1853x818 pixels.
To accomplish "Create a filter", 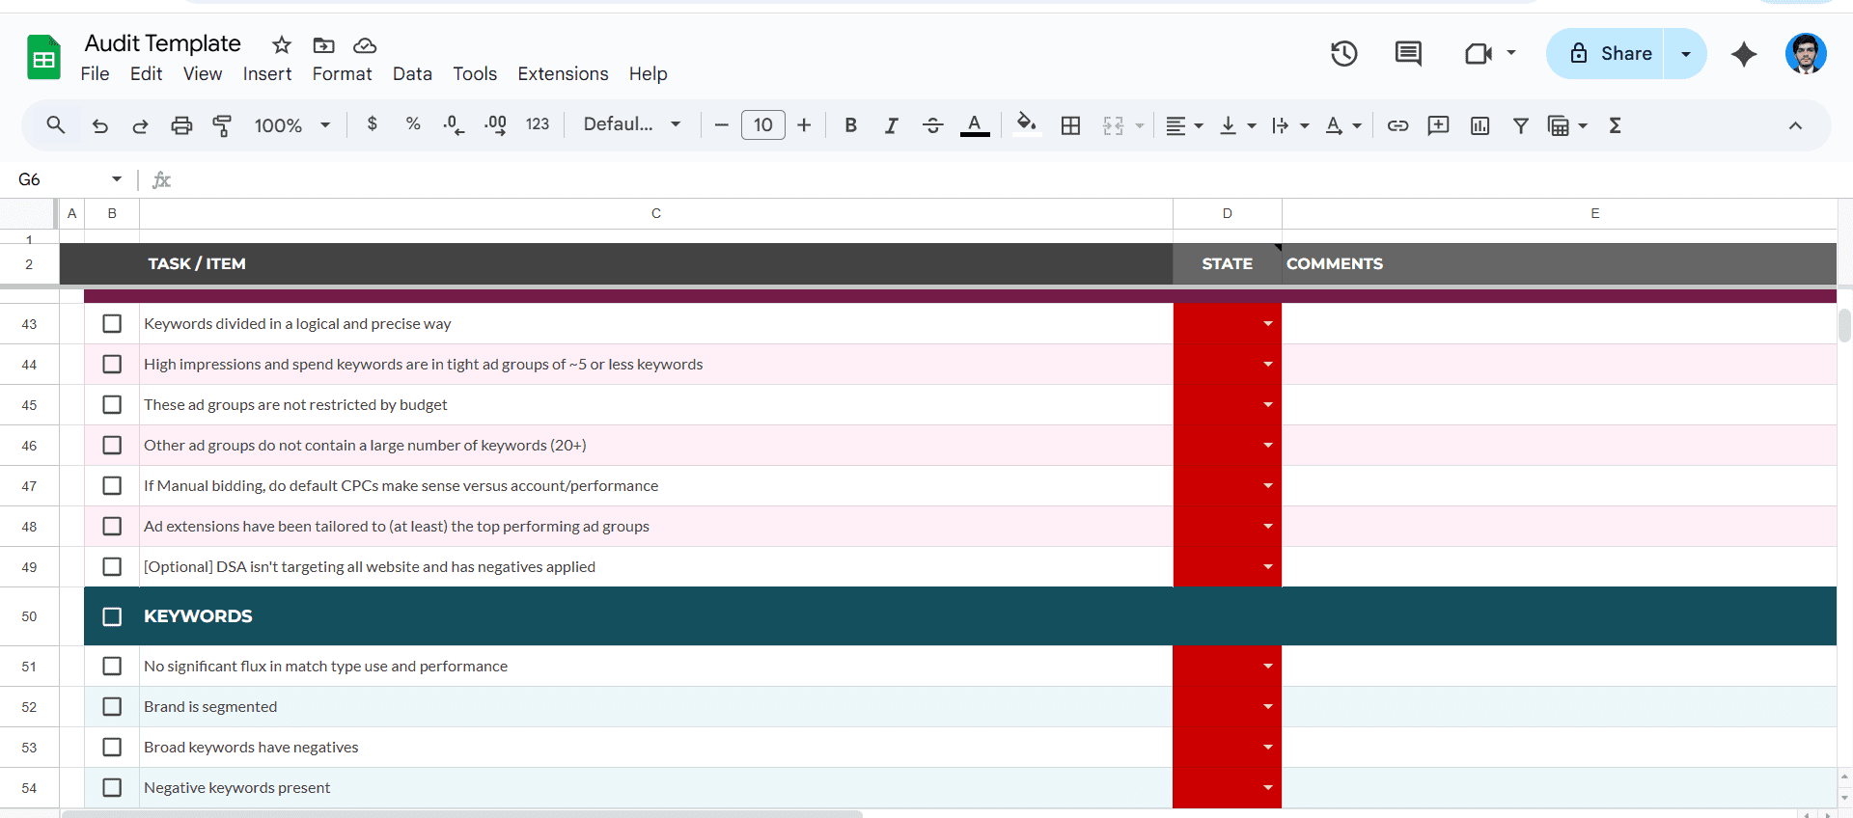I will point(1520,125).
